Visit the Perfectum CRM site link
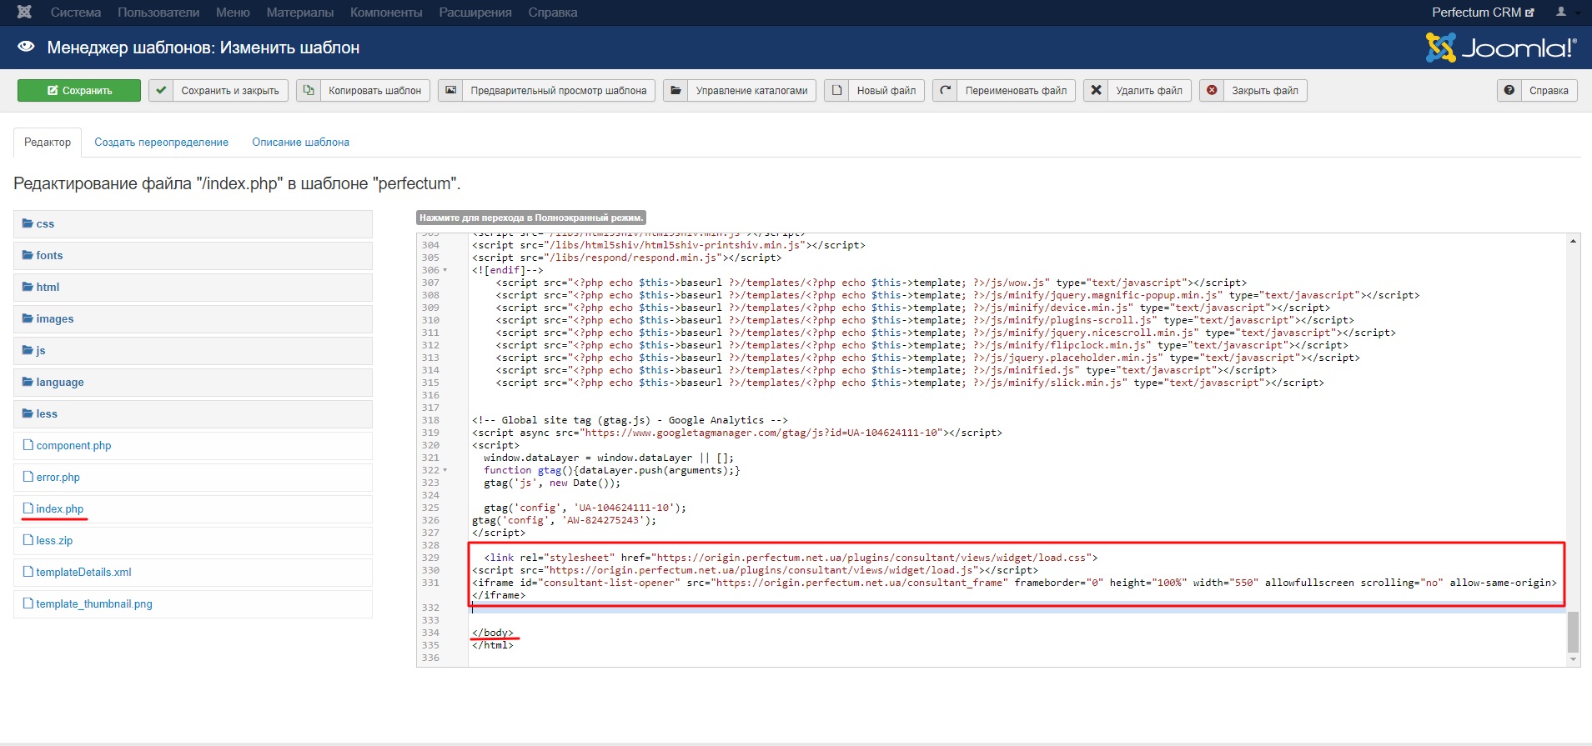This screenshot has width=1592, height=746. pos(1483,13)
